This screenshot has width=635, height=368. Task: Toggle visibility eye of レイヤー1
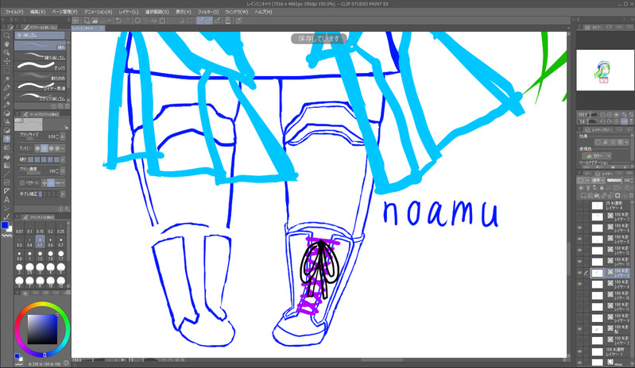[579, 352]
